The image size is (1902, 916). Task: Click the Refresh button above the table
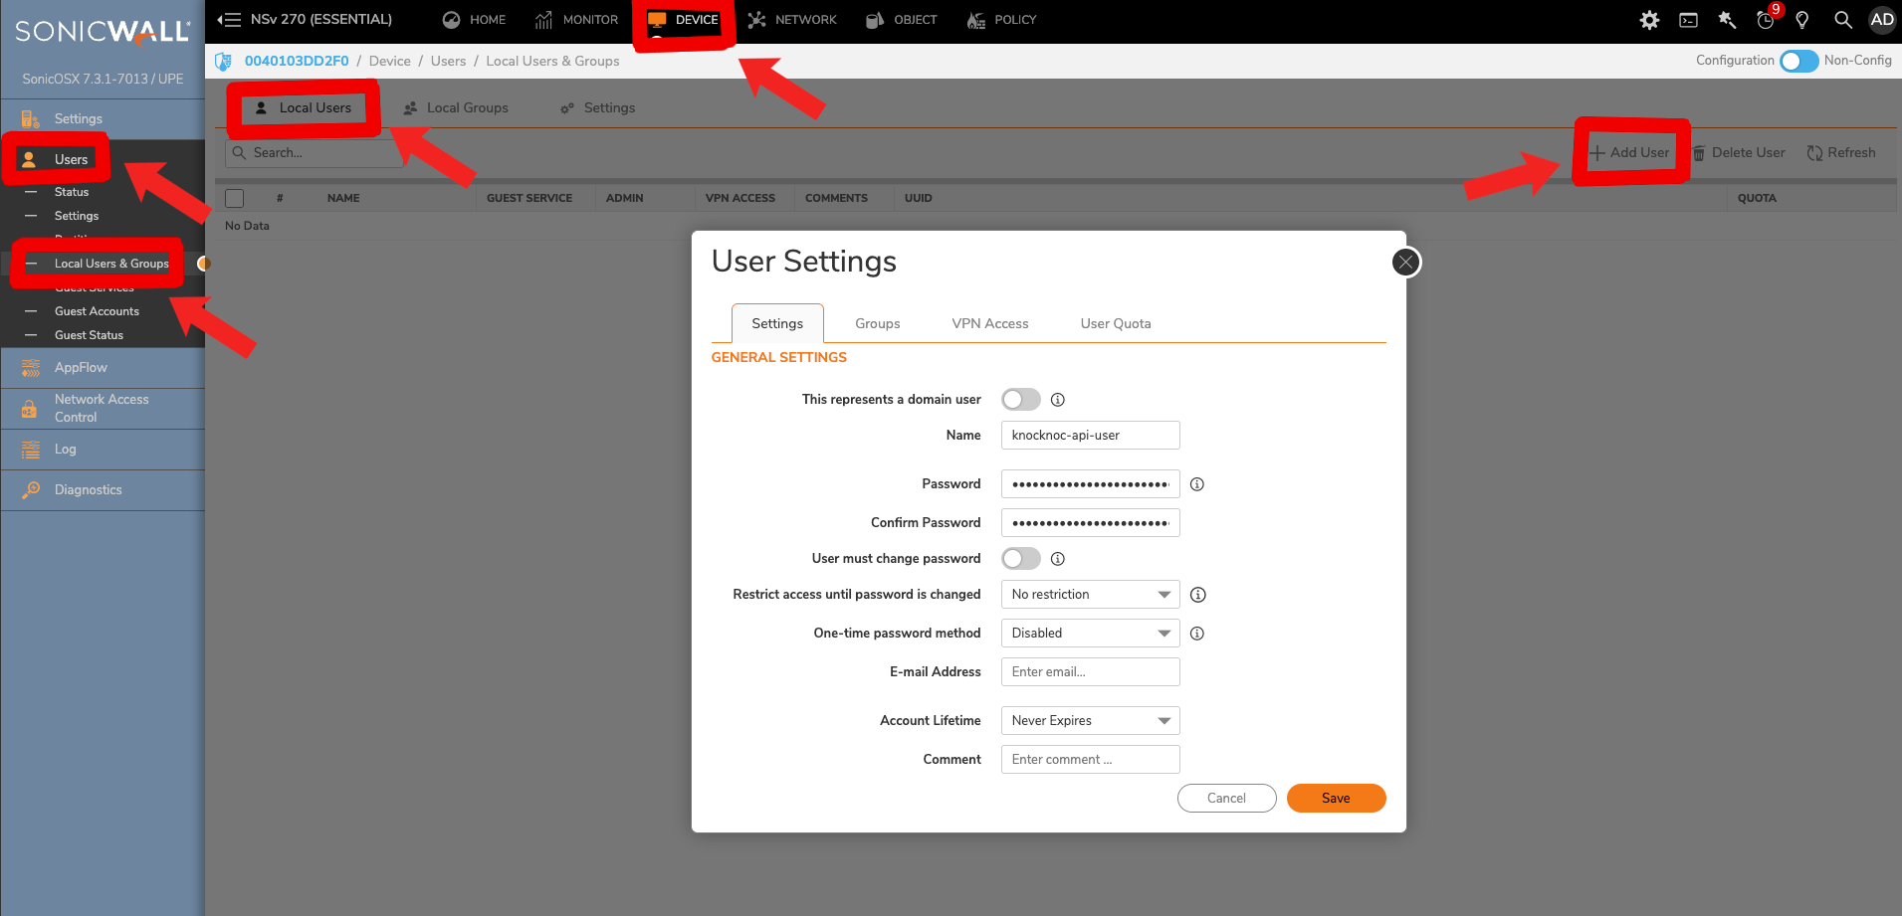click(1840, 152)
